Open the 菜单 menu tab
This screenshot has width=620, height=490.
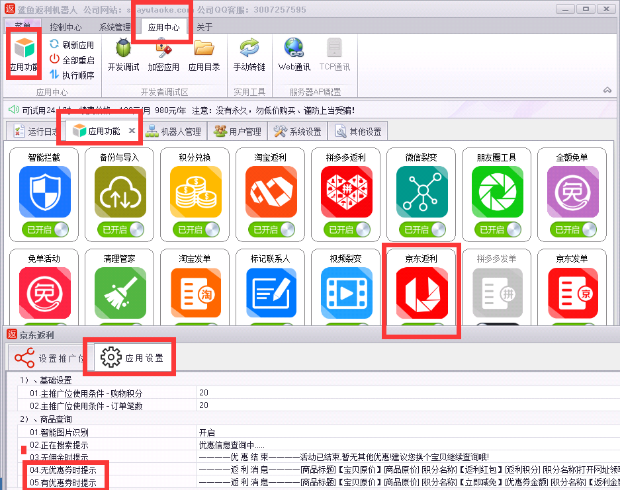(22, 26)
